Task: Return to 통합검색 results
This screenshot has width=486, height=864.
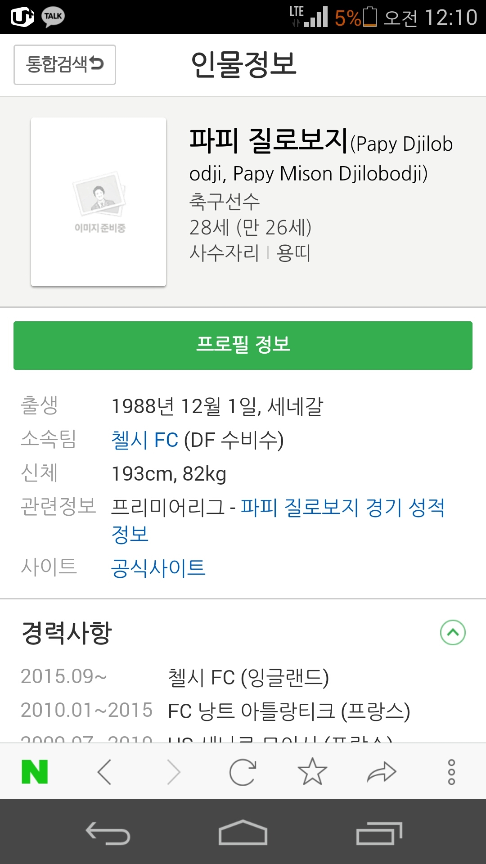Action: tap(65, 64)
